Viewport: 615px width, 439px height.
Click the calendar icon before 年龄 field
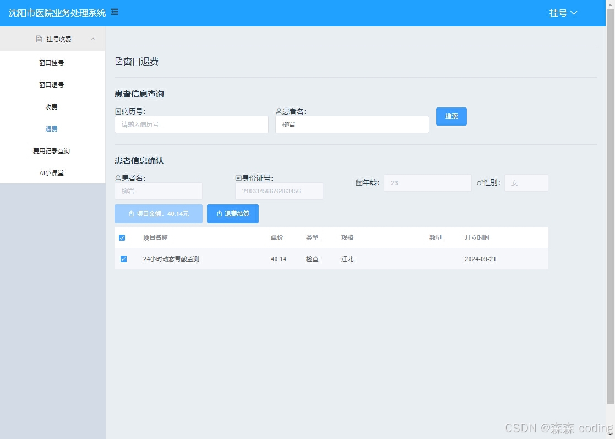pos(360,182)
